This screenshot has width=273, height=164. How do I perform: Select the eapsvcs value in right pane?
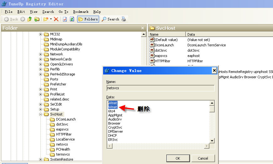coord(161,56)
